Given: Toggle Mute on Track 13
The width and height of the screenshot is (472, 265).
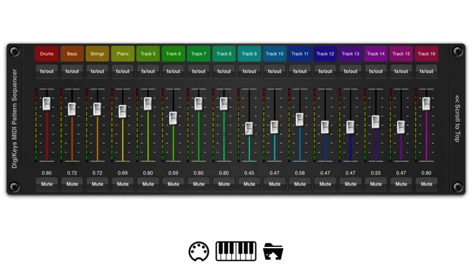Looking at the screenshot, I should [x=350, y=184].
